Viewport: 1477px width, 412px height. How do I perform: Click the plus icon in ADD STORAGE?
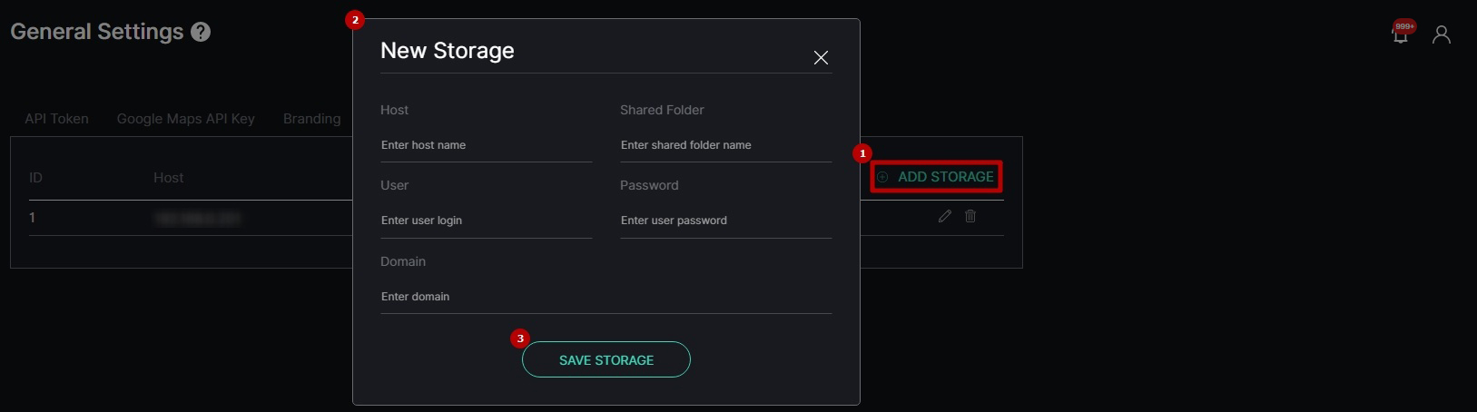point(882,177)
